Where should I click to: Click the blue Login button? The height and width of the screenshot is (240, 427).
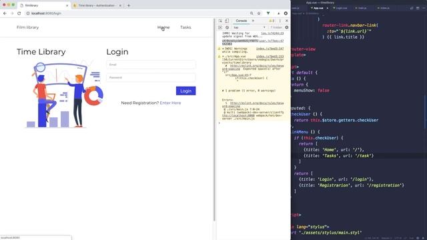point(185,91)
